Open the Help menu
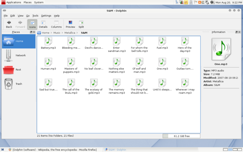 pyautogui.click(x=57, y=16)
